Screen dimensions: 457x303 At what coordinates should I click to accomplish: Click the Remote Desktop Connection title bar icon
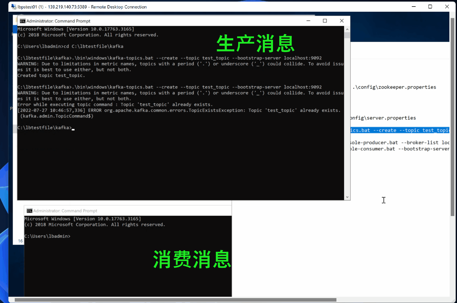[14, 7]
